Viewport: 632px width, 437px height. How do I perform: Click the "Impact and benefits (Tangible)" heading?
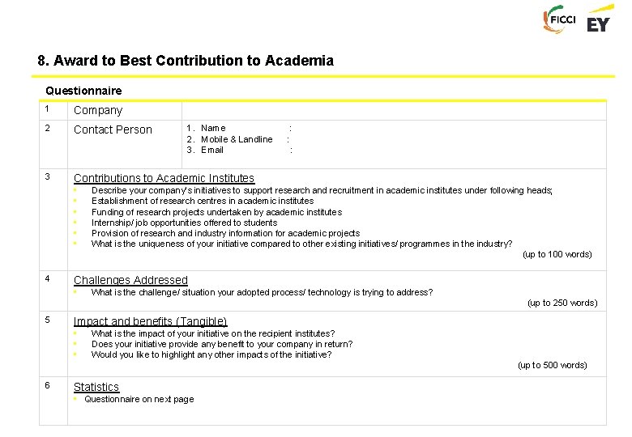pos(151,321)
